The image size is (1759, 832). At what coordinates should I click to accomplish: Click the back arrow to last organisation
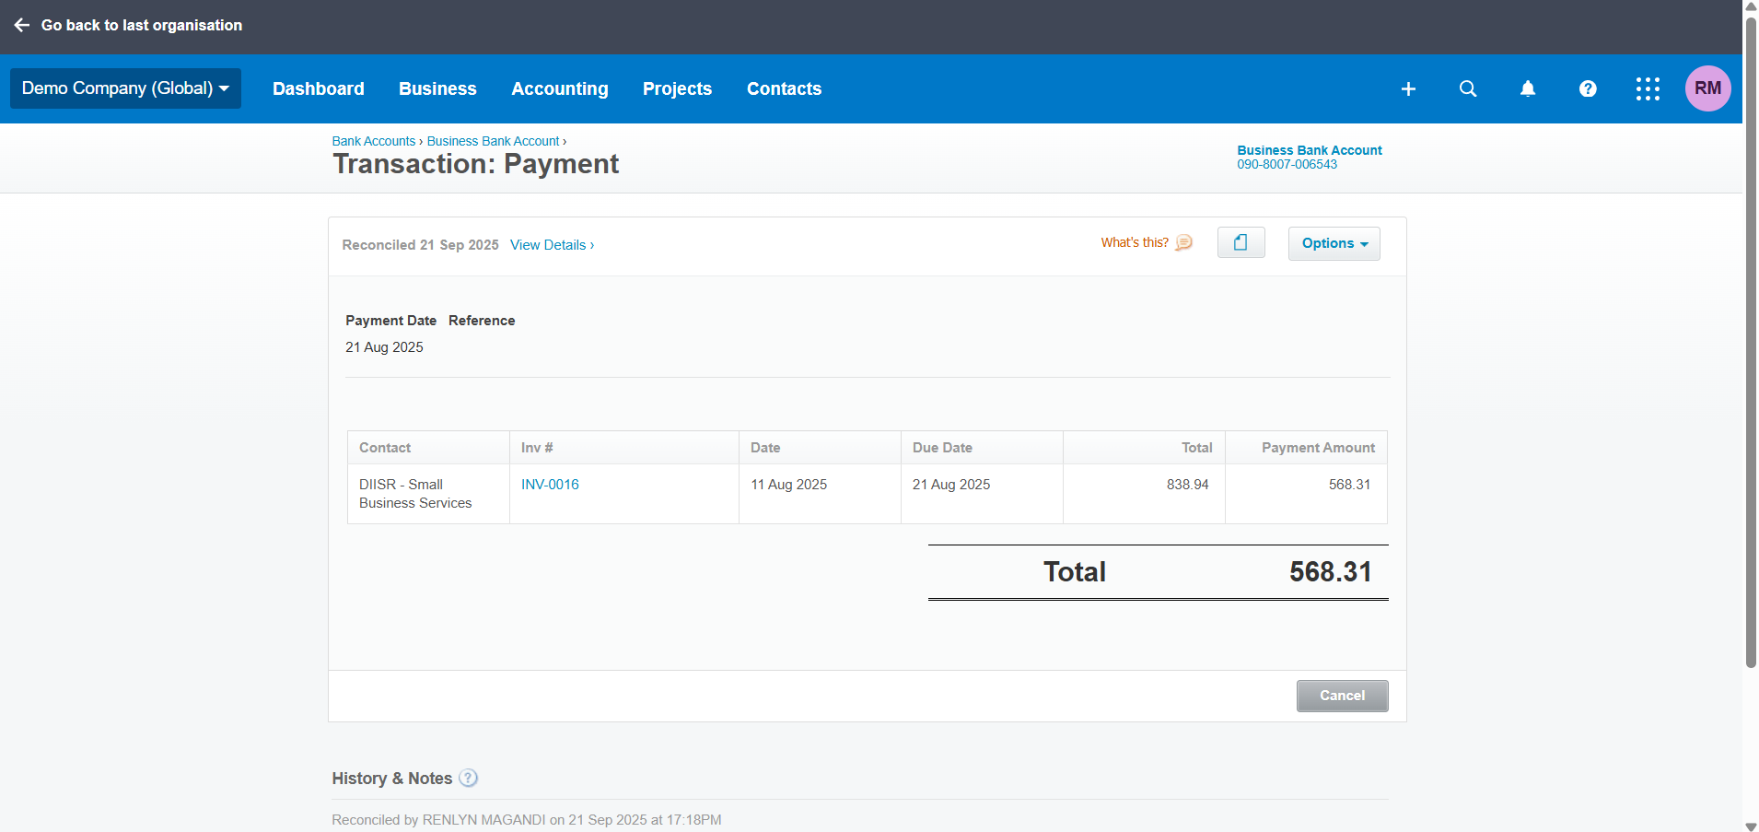point(22,26)
